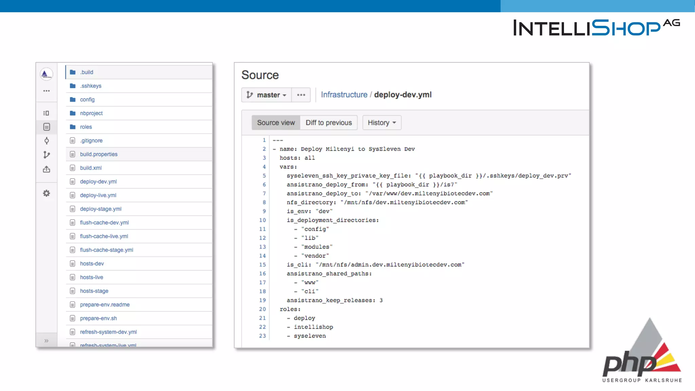695x391 pixels.
Task: Open the roles folder
Action: tap(86, 127)
